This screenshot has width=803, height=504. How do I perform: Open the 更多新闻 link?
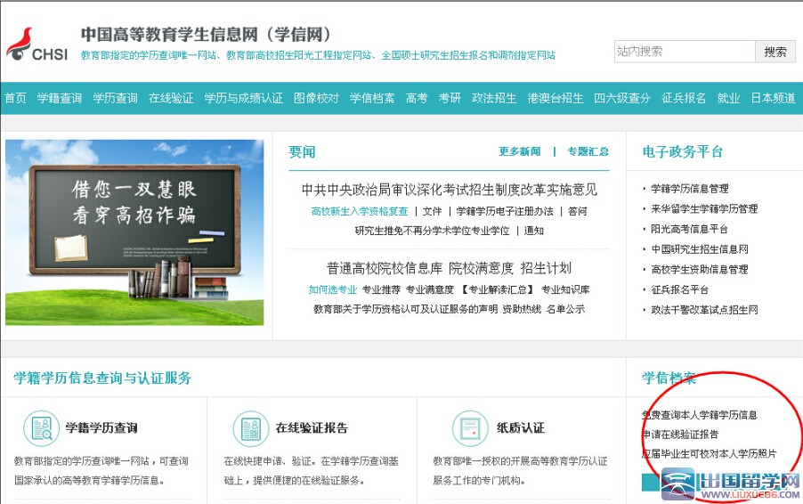519,151
